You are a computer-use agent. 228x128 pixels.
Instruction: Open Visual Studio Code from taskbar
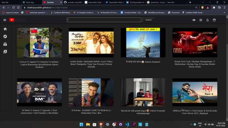click(x=127, y=124)
